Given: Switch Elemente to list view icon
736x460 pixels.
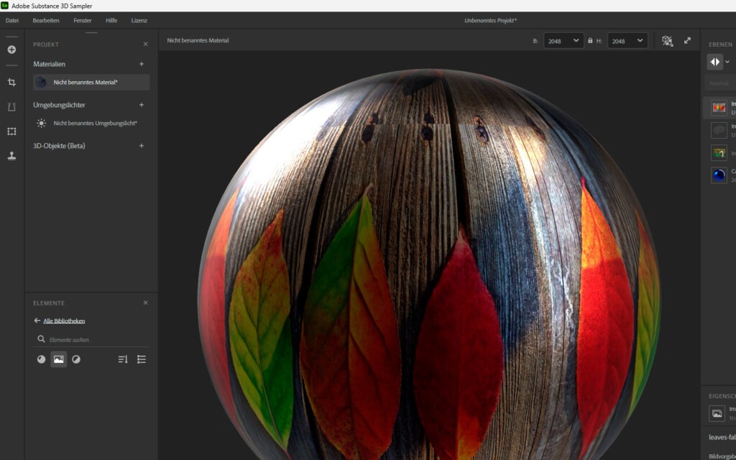Looking at the screenshot, I should [x=142, y=359].
